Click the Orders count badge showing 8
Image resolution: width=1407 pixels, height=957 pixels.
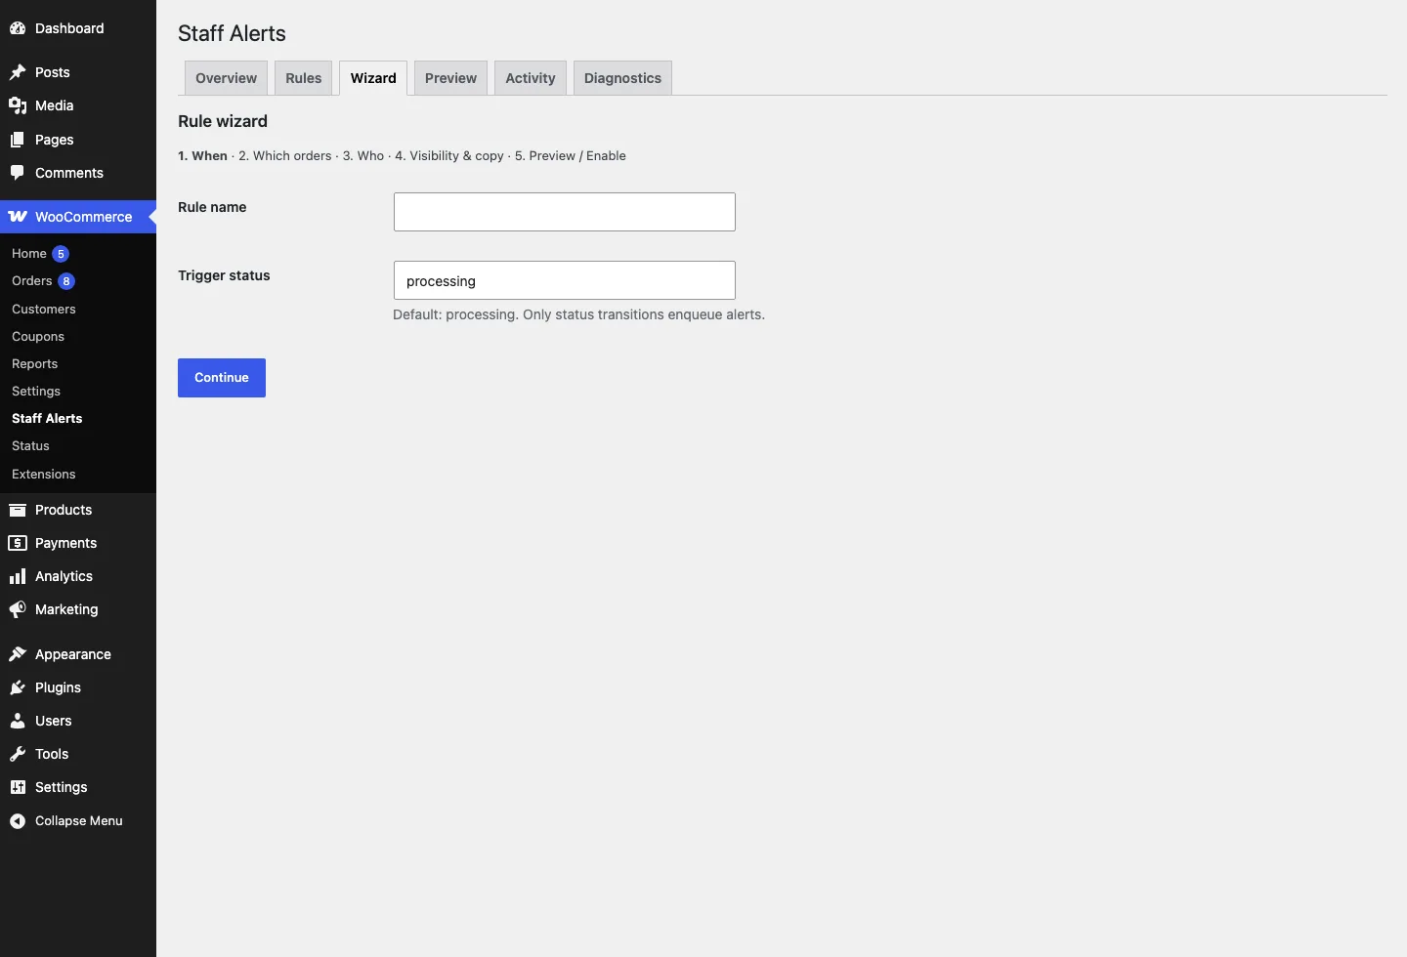[x=66, y=281]
